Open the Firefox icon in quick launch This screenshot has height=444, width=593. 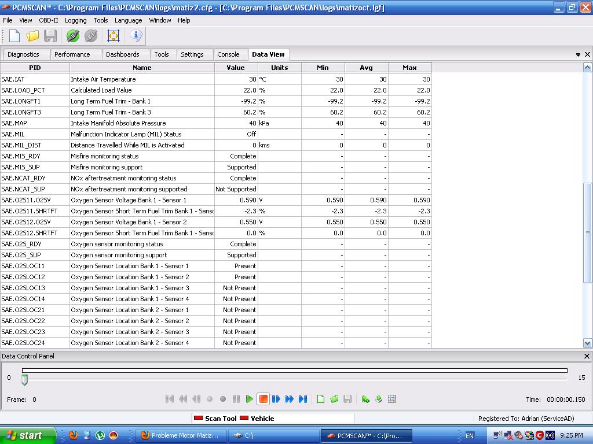[74, 435]
